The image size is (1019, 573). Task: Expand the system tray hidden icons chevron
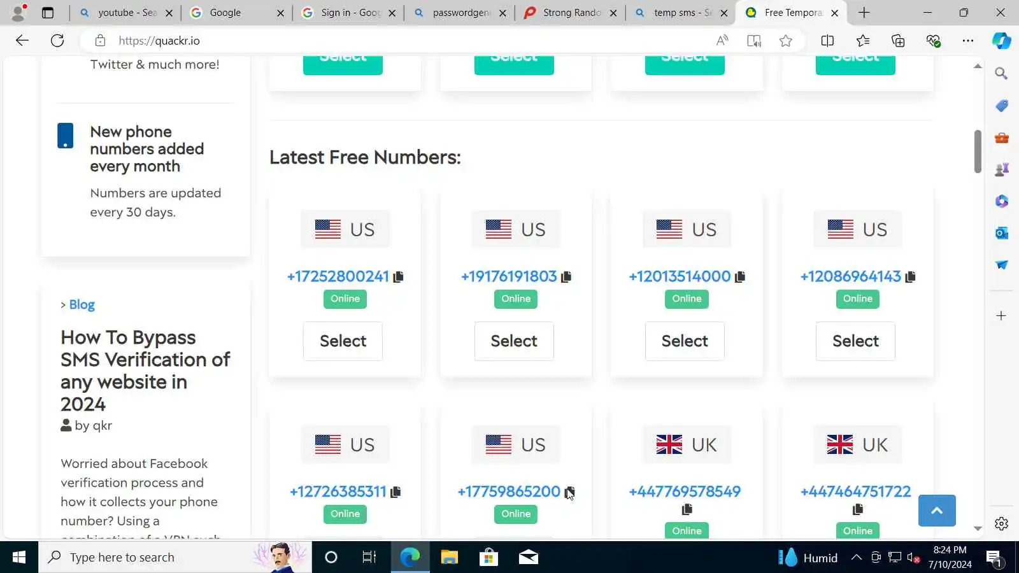[x=857, y=558]
